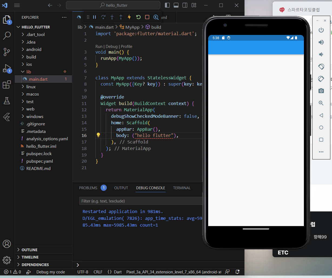
Task: Click emulator Overview square button
Action: [x=321, y=140]
